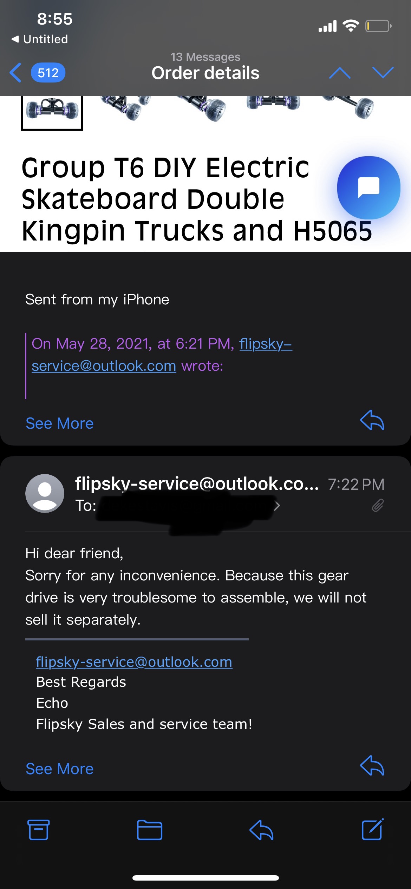The height and width of the screenshot is (889, 411).
Task: Expand 'See More' below Flipsky Sales signature
Action: (x=59, y=769)
